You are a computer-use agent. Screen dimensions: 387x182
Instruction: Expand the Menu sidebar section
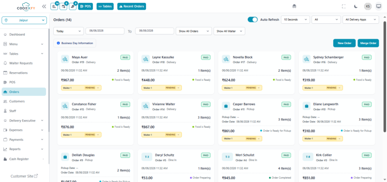click(x=24, y=44)
